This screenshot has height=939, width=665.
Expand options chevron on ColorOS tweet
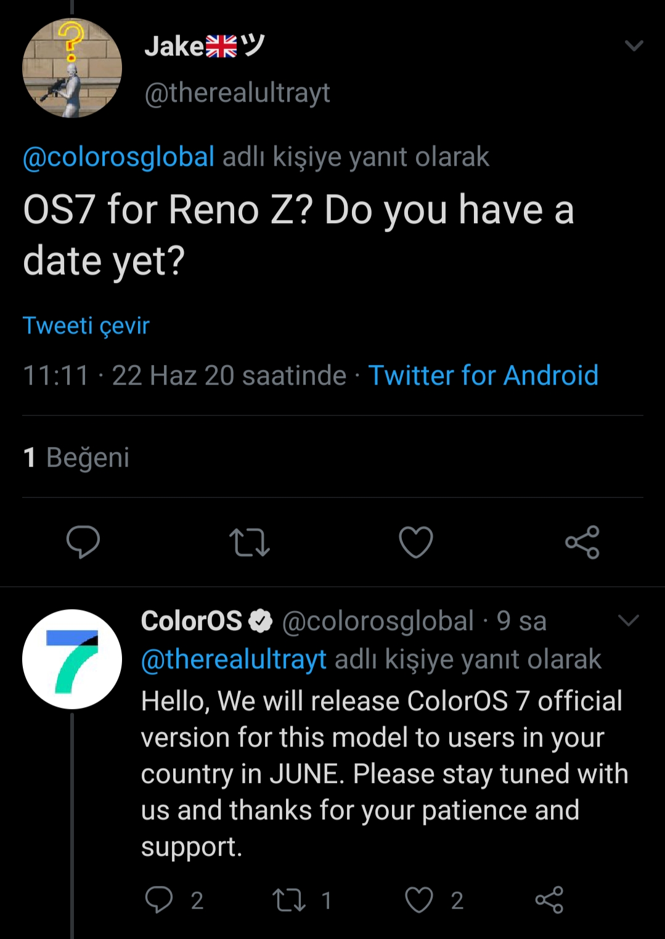click(x=628, y=620)
